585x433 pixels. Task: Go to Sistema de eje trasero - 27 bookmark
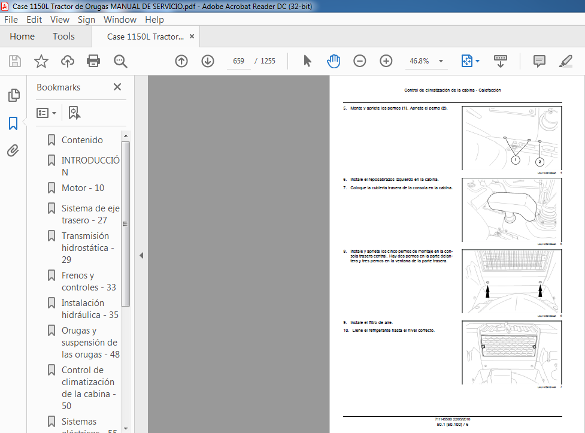[x=90, y=214]
